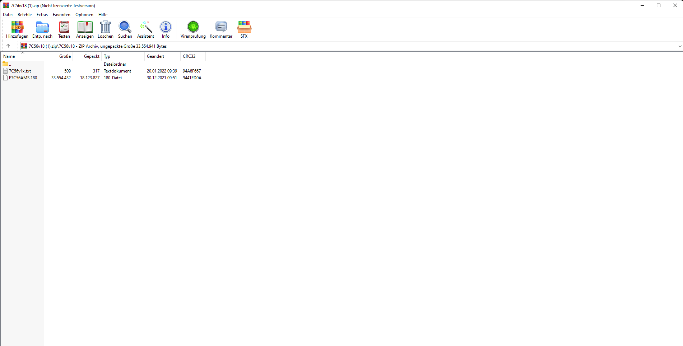Sort files by the CRC32 column
Viewport: 683px width, 346px height.
click(190, 56)
